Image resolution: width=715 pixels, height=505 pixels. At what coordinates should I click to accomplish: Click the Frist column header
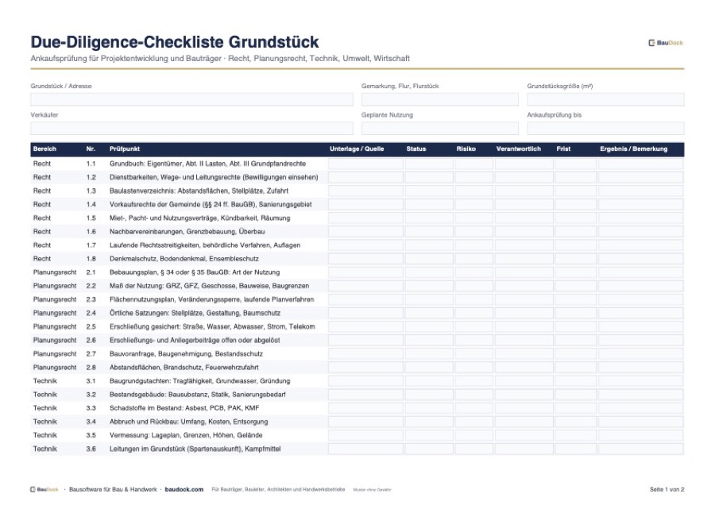tap(563, 149)
